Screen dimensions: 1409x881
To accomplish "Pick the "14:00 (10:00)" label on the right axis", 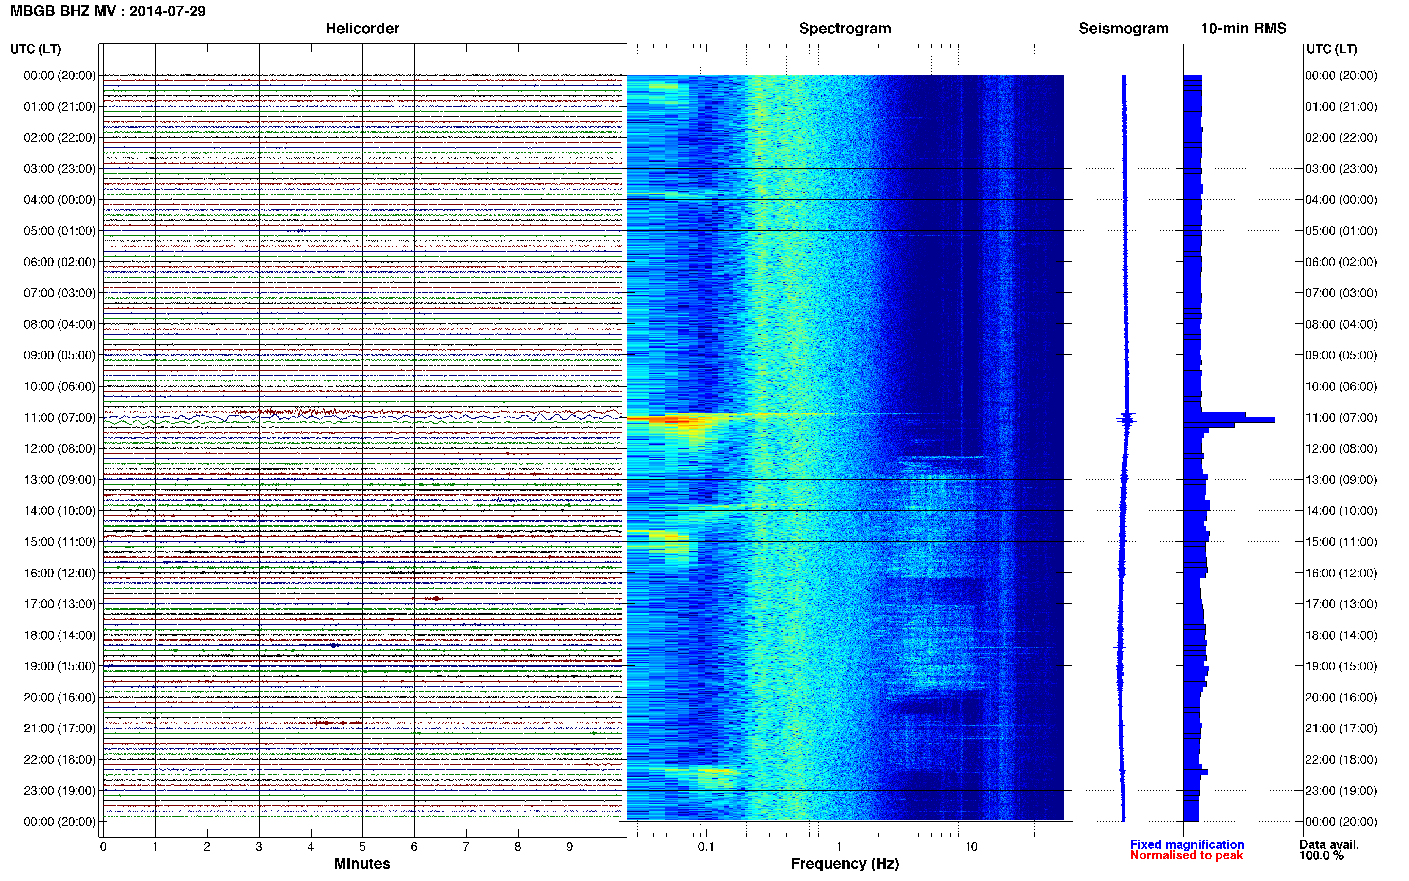I will (x=1341, y=511).
